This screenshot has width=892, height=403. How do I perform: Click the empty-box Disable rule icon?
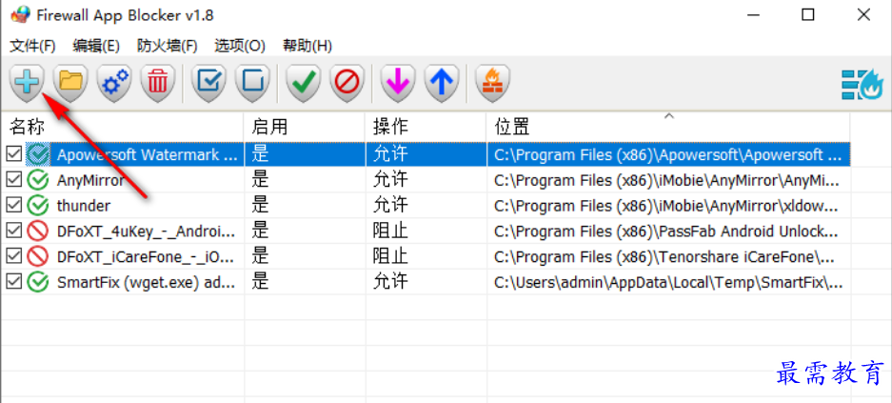tap(252, 83)
